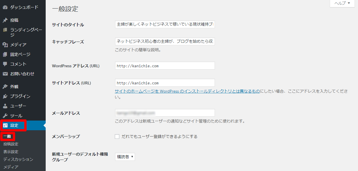The image size is (358, 171).
Task: Click the Pages icon beside 固定ページ
Action: [5, 54]
